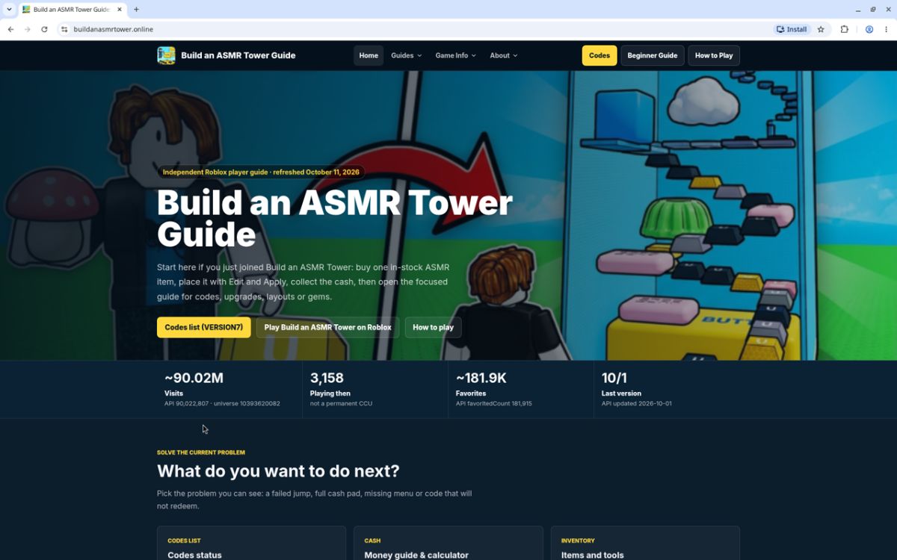The image size is (897, 560).
Task: Click the yellow Codes button in header
Action: click(x=599, y=55)
